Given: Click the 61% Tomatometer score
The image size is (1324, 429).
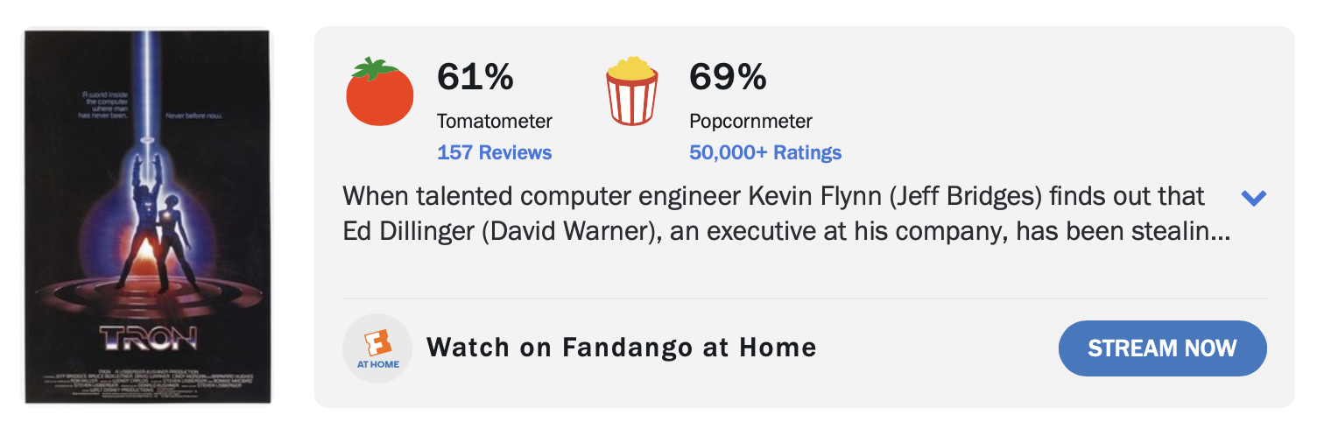Looking at the screenshot, I should point(475,77).
